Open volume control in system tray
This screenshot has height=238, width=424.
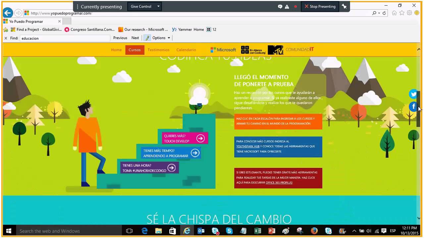[x=369, y=231]
